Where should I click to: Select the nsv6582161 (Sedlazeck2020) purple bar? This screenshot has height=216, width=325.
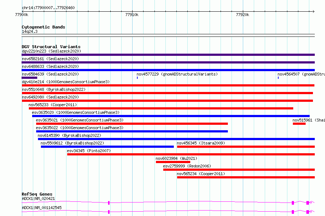click(x=168, y=62)
